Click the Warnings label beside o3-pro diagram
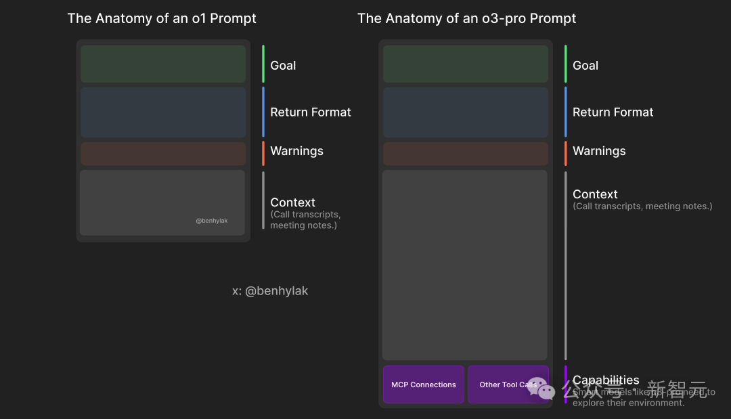 point(599,151)
